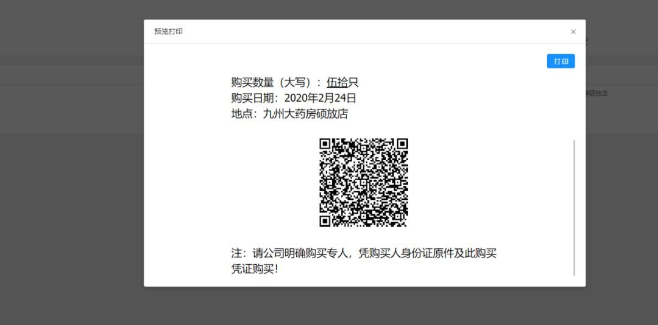
Task: Click the QR code image
Action: click(364, 183)
